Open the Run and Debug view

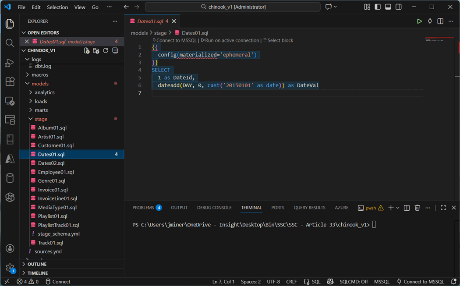(x=10, y=63)
